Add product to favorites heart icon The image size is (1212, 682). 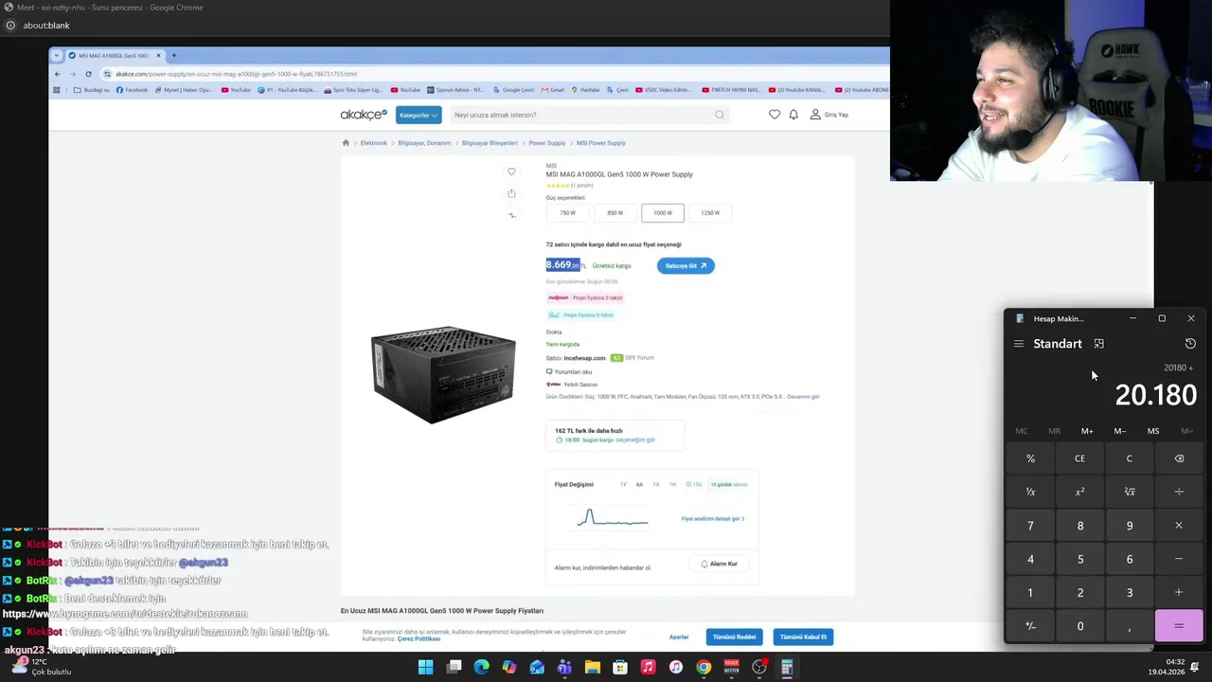pyautogui.click(x=511, y=171)
